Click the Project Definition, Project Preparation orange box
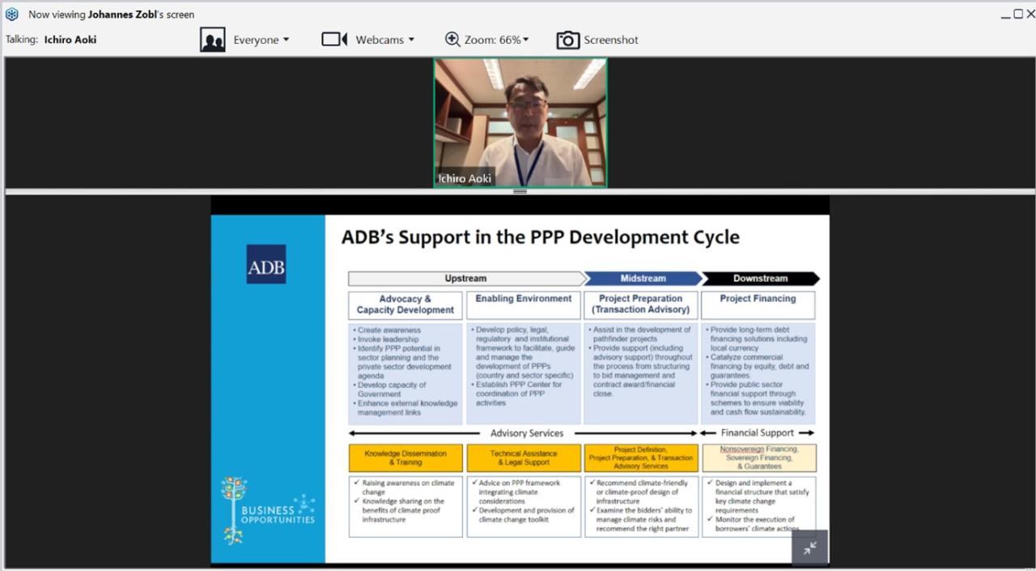1036x571 pixels. [641, 458]
